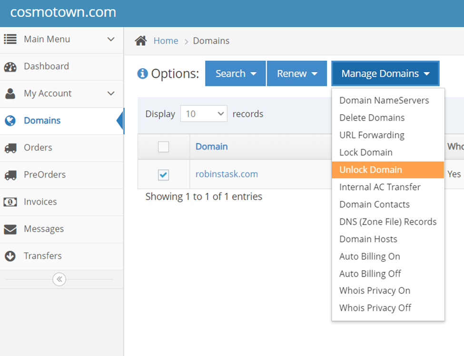Screen dimensions: 464x356
Task: Toggle the select-all checkbox in table header
Action: pyautogui.click(x=163, y=147)
